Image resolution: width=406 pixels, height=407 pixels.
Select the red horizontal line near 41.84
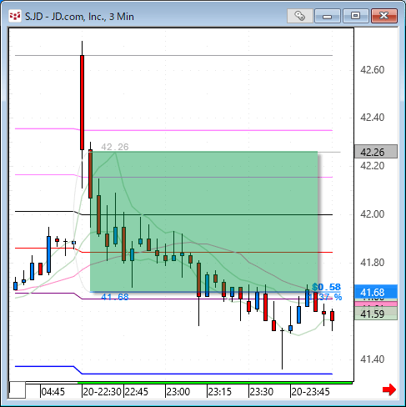coord(206,252)
